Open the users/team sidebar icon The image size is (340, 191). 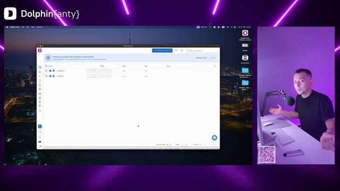click(40, 89)
